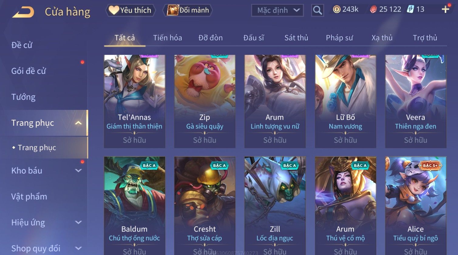Viewport: 458px width, 255px height.
Task: Open Yêu thích heart favorites
Action: [130, 10]
